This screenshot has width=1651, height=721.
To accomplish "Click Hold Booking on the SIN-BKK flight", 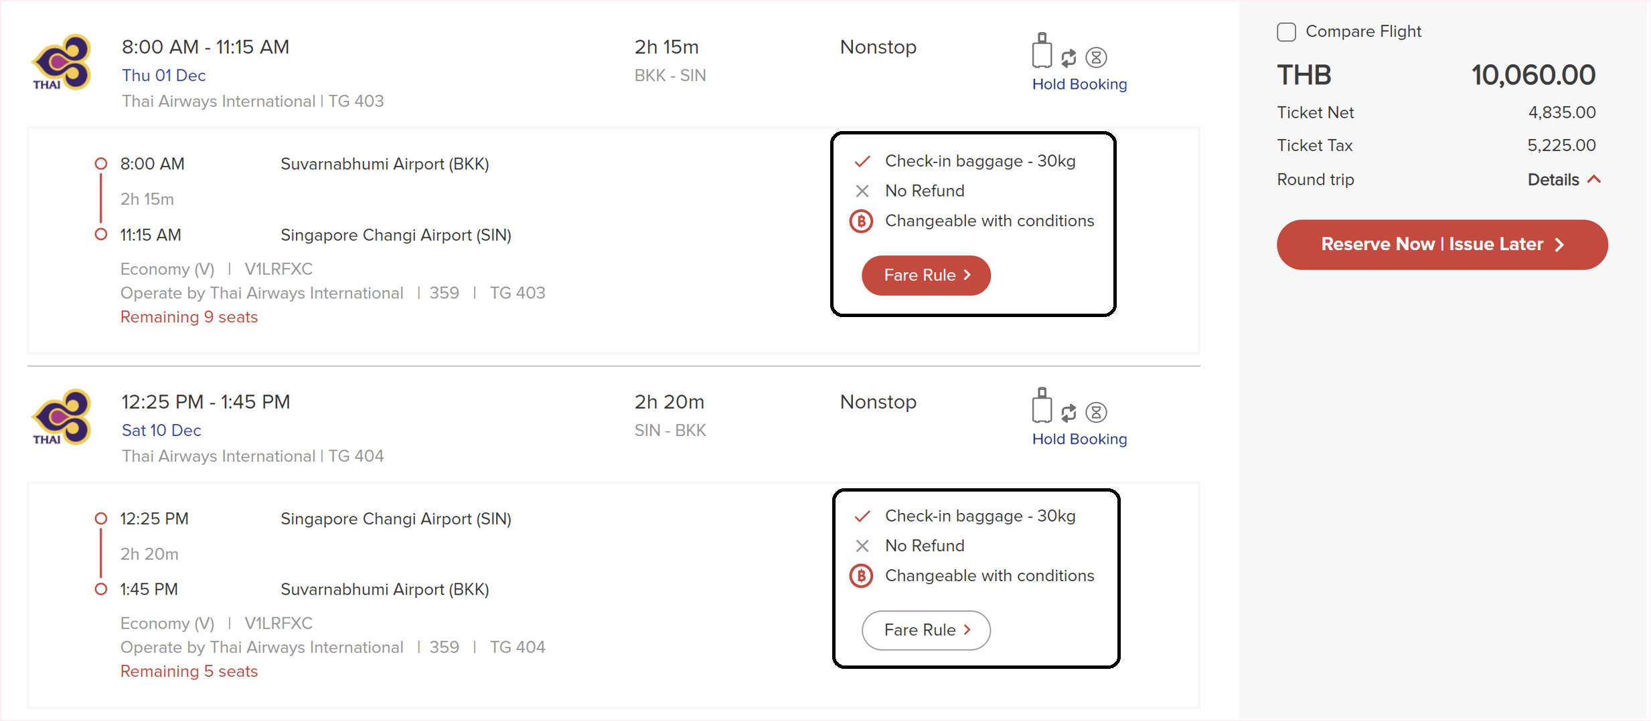I will (x=1079, y=439).
